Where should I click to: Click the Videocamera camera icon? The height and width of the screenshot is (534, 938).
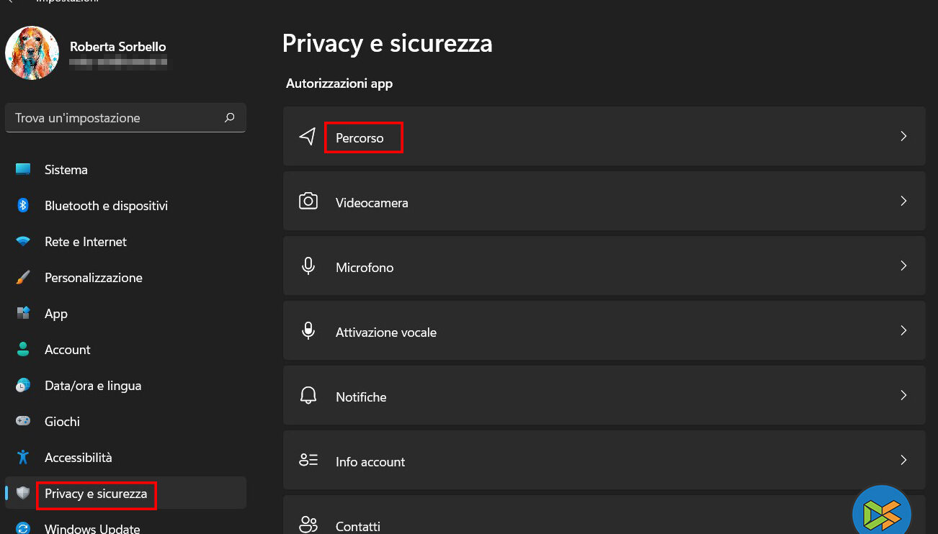[x=308, y=202]
